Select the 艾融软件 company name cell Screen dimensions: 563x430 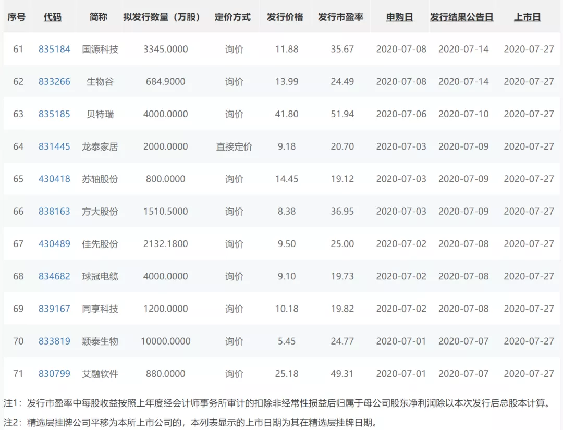point(99,374)
